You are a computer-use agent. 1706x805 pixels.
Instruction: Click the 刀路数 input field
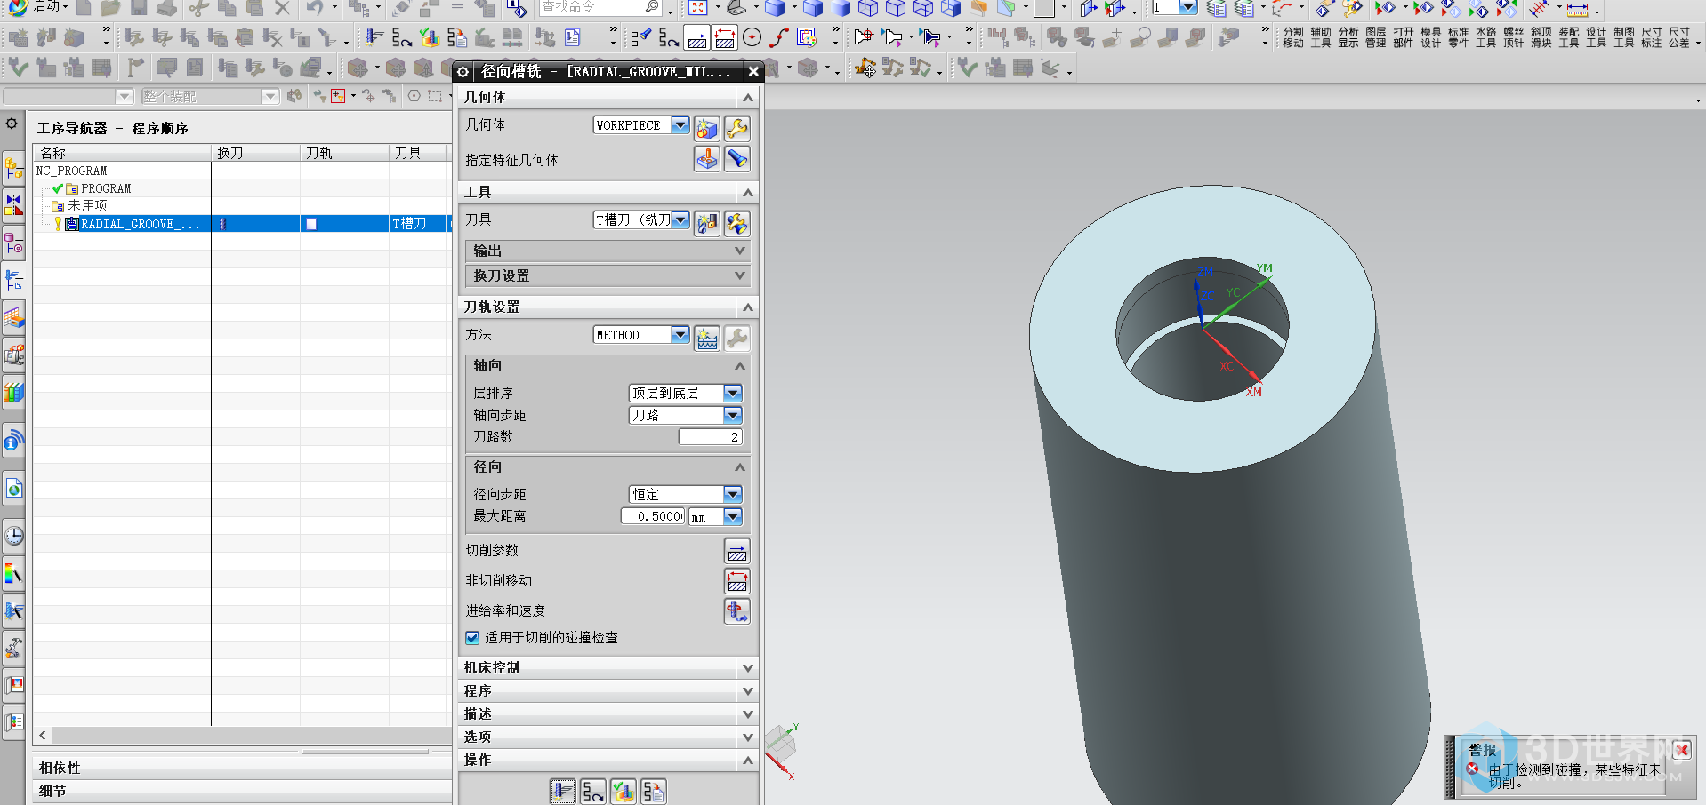710,437
